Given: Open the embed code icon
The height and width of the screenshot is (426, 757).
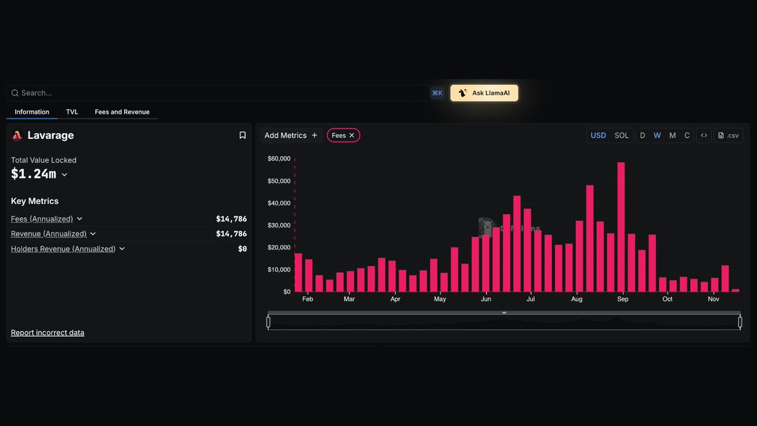Looking at the screenshot, I should pyautogui.click(x=704, y=135).
